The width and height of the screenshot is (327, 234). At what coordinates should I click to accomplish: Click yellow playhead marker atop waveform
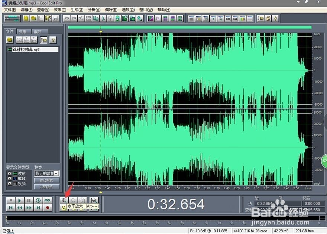click(101, 32)
